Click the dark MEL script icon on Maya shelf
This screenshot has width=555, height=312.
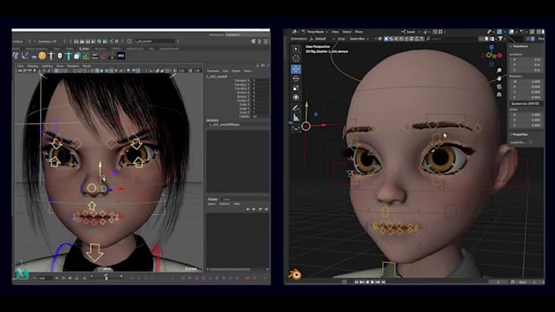click(121, 56)
